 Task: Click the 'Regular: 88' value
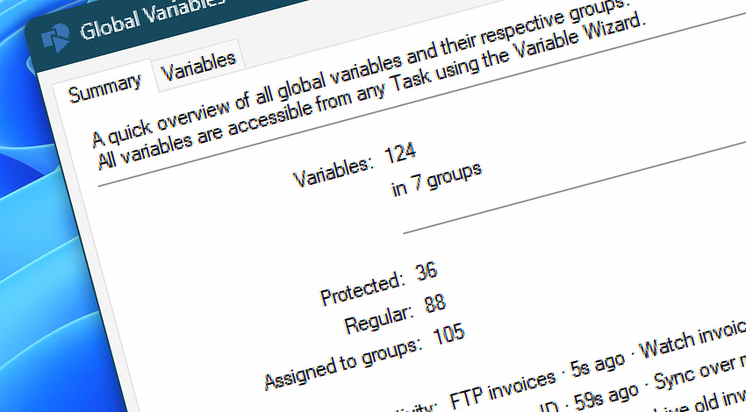coord(434,303)
